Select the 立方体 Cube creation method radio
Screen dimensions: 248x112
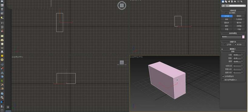pyautogui.click(x=225, y=44)
